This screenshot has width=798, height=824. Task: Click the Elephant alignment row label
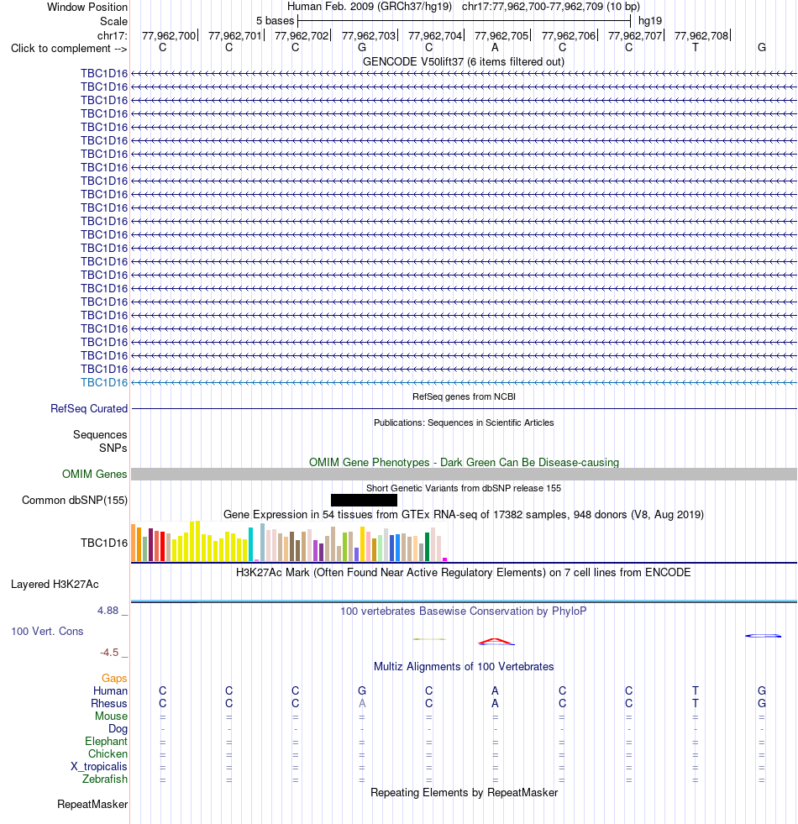[106, 741]
